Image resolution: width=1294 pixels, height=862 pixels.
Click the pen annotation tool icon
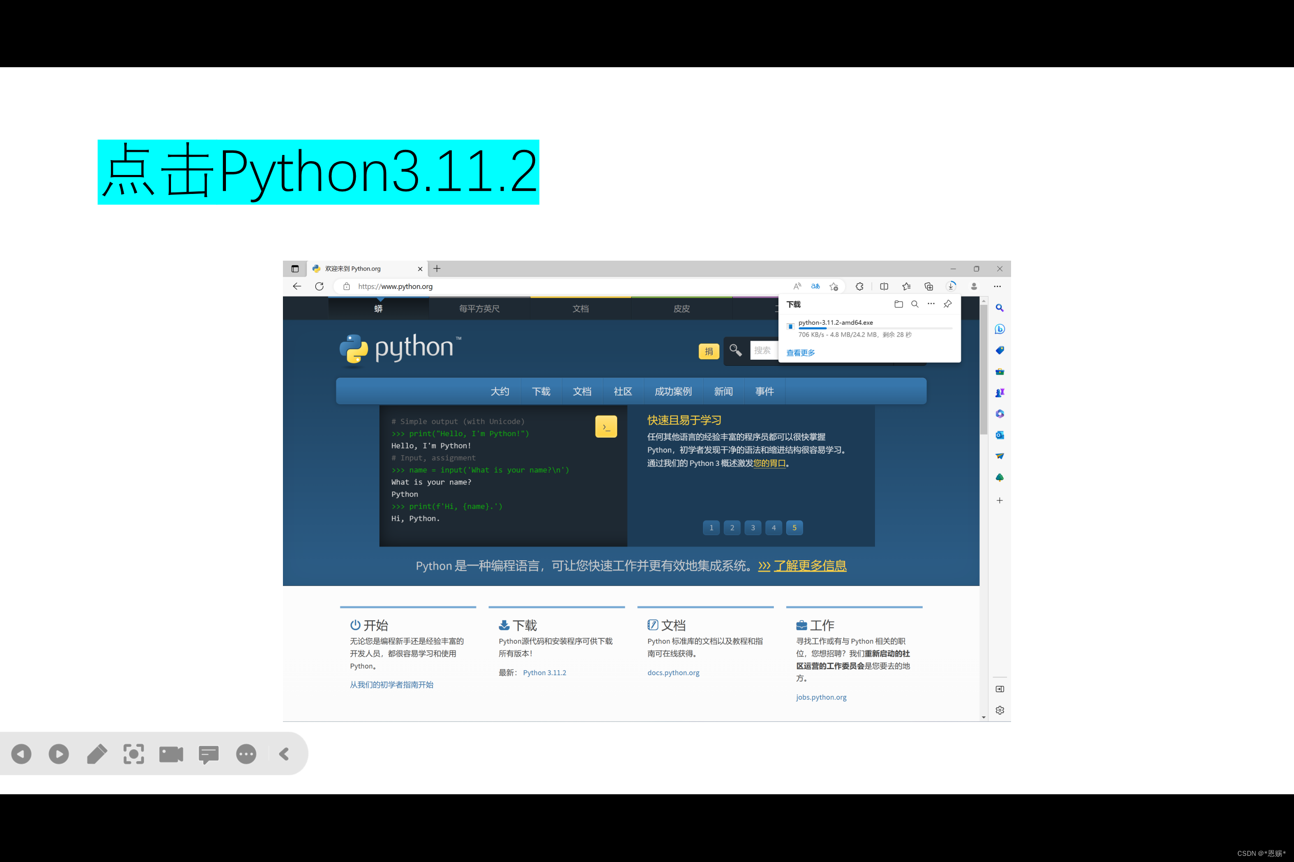click(x=97, y=754)
